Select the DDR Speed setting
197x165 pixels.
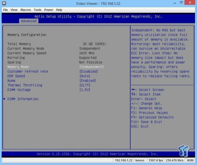coord(16,76)
